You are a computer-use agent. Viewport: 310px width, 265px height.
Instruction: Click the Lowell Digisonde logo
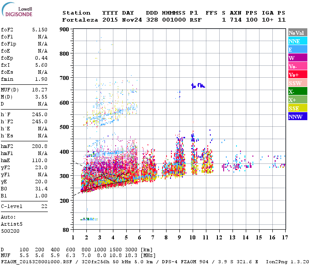[x=17, y=10]
